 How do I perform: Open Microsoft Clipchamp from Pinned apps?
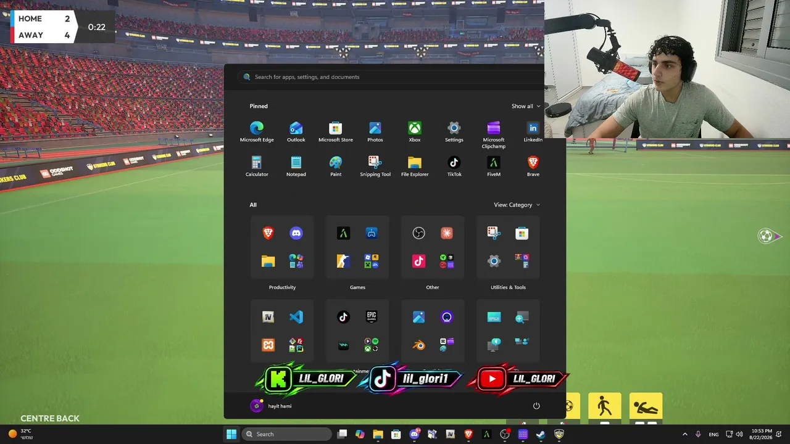[x=494, y=135]
